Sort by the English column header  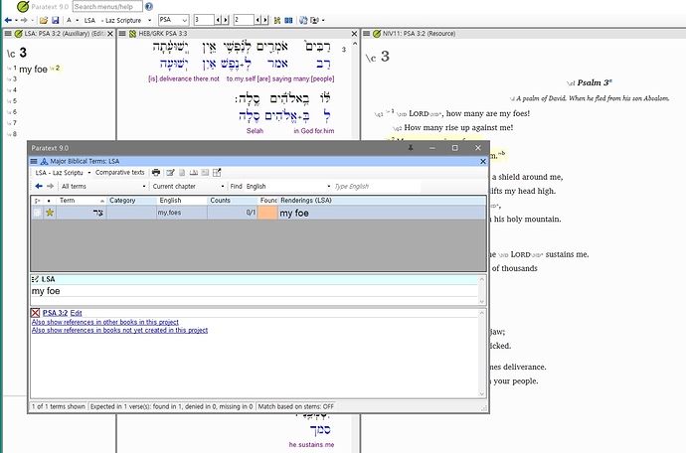(182, 201)
